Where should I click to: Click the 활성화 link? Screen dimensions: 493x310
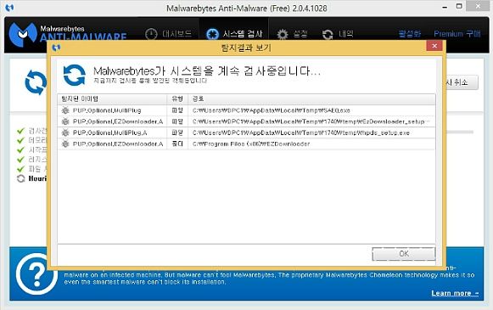click(410, 34)
